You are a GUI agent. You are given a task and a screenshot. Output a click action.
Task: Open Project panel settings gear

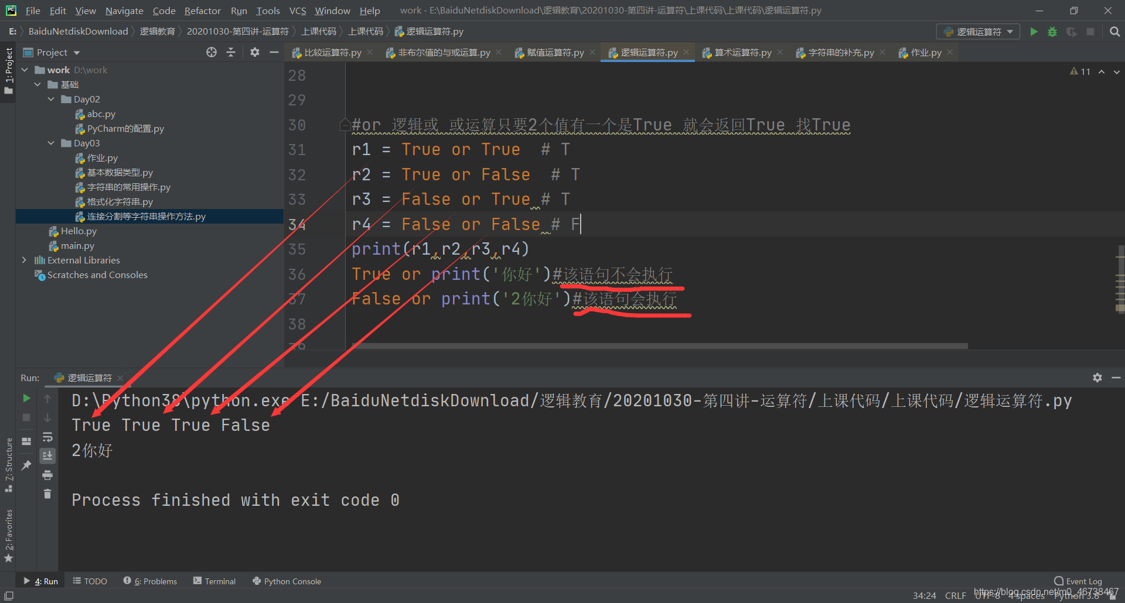254,52
